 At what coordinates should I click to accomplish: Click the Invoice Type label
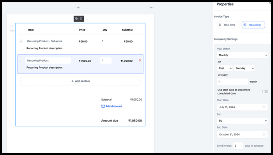(x=222, y=16)
